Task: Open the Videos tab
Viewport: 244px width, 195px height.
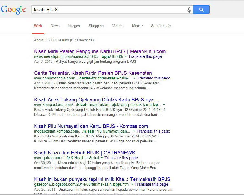Action: coord(118,26)
